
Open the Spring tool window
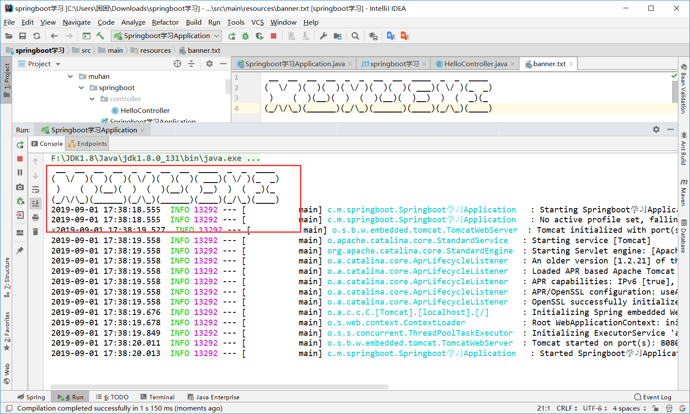coord(31,397)
